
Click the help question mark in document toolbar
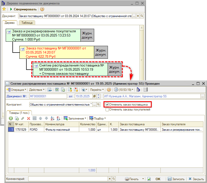[109, 90]
